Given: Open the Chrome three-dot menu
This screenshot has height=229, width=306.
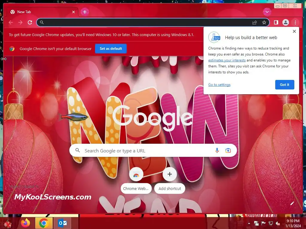Looking at the screenshot, I should (295, 22).
